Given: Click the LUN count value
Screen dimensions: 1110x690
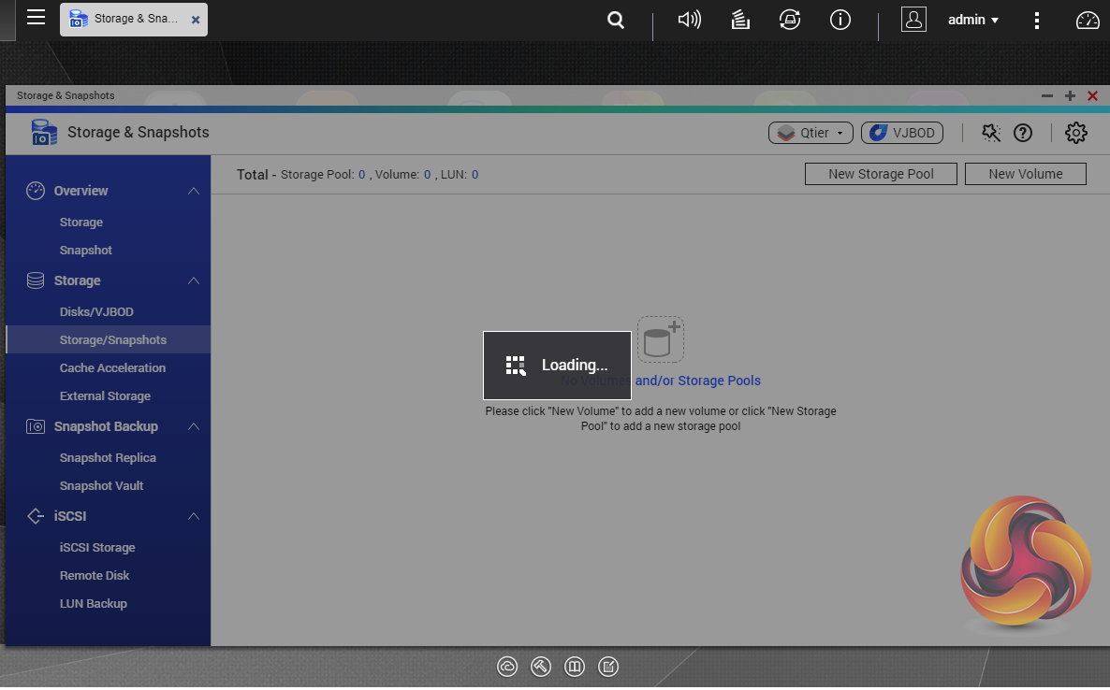Looking at the screenshot, I should (475, 175).
